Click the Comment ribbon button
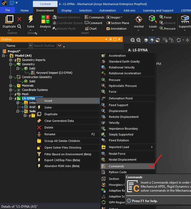 pyautogui.click(x=93, y=23)
